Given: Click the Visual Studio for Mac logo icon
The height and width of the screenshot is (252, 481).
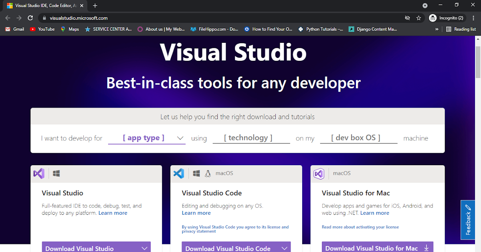Looking at the screenshot, I should (x=319, y=174).
